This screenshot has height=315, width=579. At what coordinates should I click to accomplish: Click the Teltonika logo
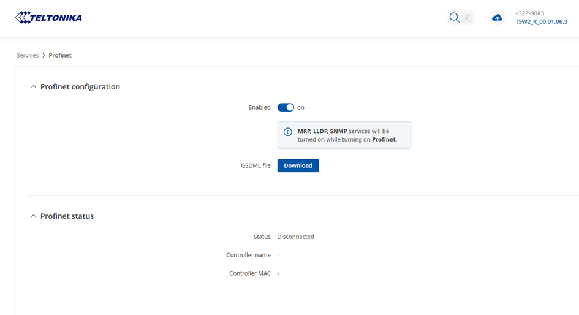pyautogui.click(x=48, y=18)
